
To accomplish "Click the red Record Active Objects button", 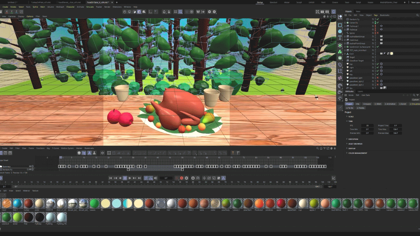I will point(181,178).
